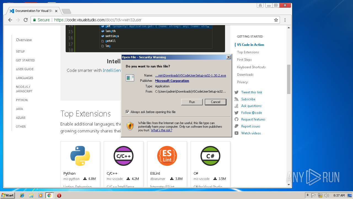Click the C/C++ extension logo
353x199 pixels.
click(x=124, y=156)
